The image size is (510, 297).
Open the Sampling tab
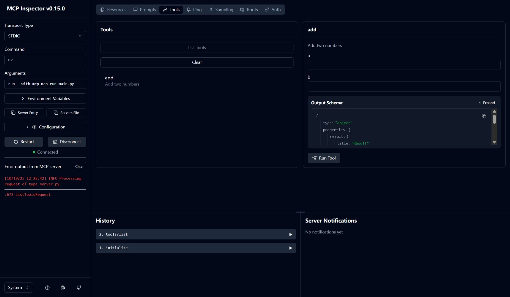point(221,10)
